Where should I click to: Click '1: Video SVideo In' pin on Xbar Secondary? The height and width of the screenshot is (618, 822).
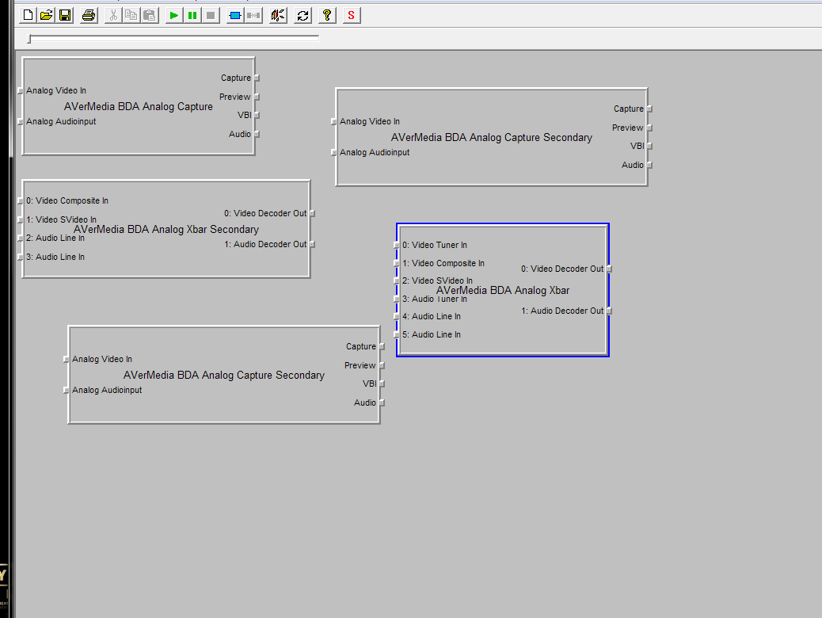click(x=21, y=219)
